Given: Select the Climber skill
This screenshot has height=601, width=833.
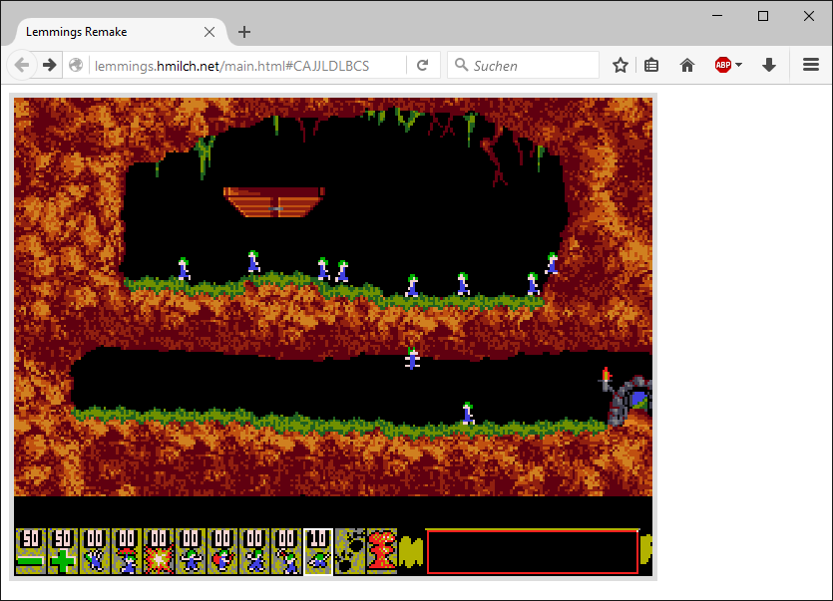Looking at the screenshot, I should 95,551.
